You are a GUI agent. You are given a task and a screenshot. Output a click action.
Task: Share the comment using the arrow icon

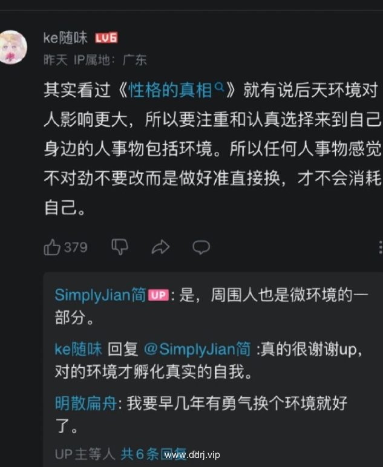tap(160, 247)
